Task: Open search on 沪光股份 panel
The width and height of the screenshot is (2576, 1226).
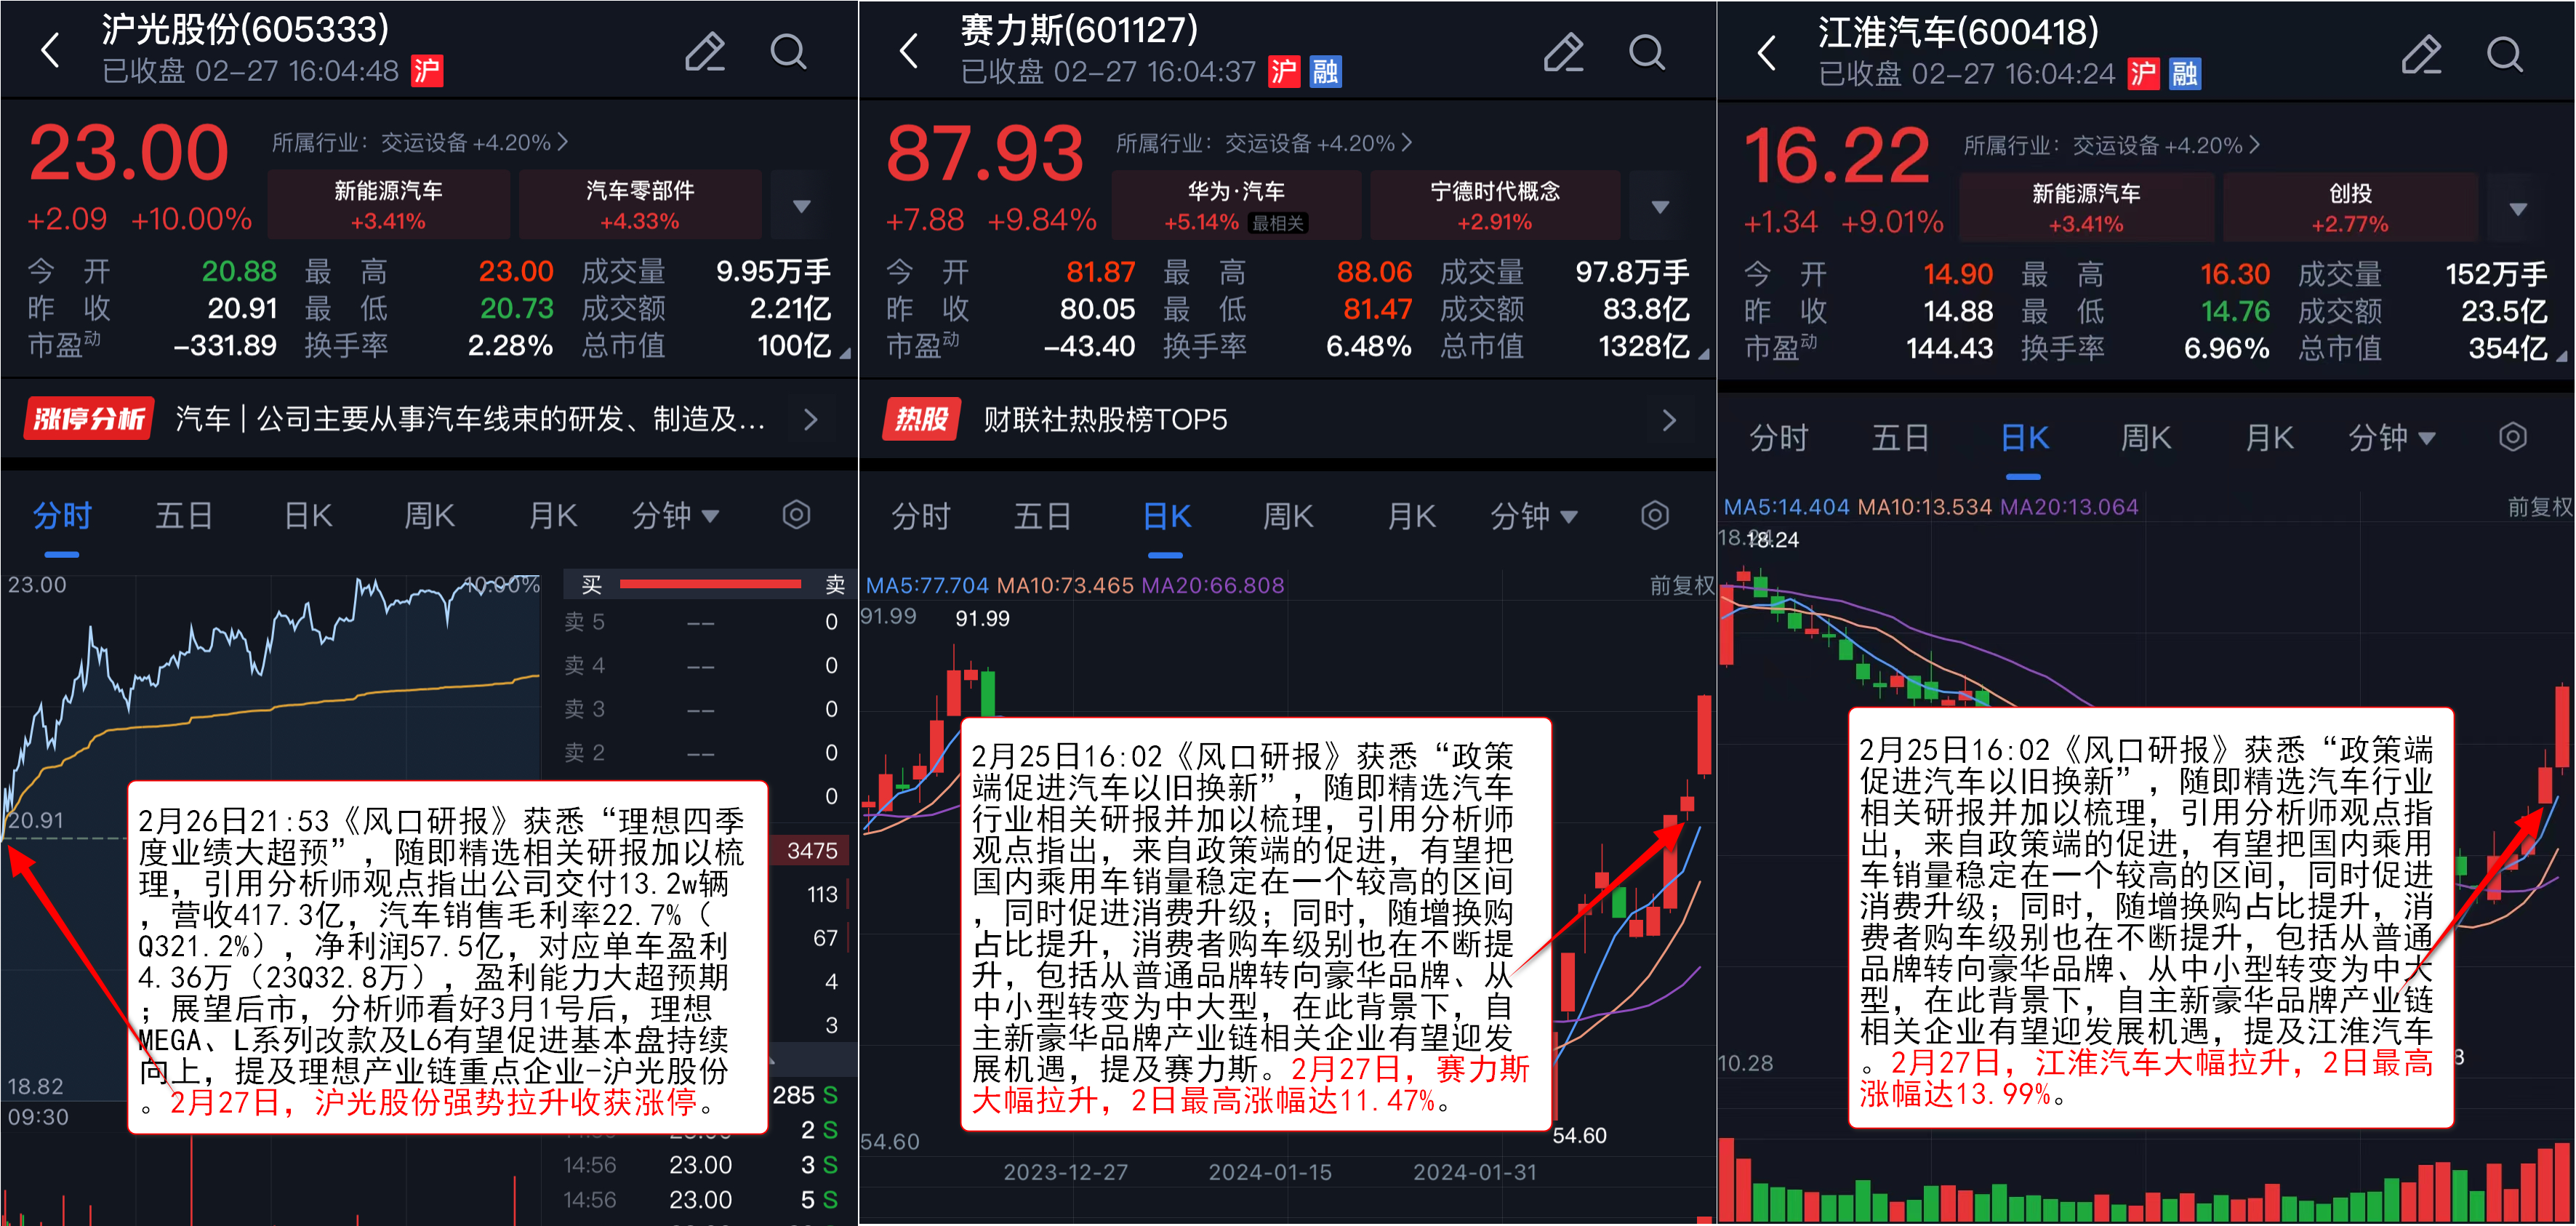Action: [x=789, y=51]
